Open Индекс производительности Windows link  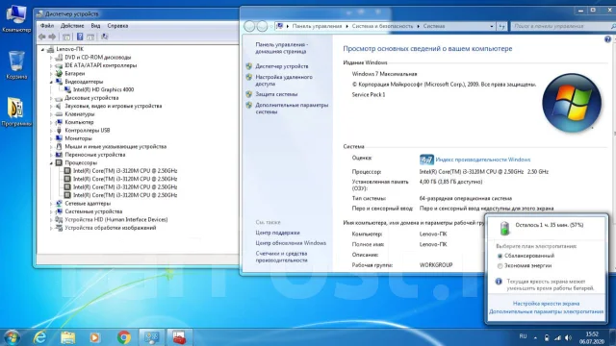pyautogui.click(x=483, y=160)
